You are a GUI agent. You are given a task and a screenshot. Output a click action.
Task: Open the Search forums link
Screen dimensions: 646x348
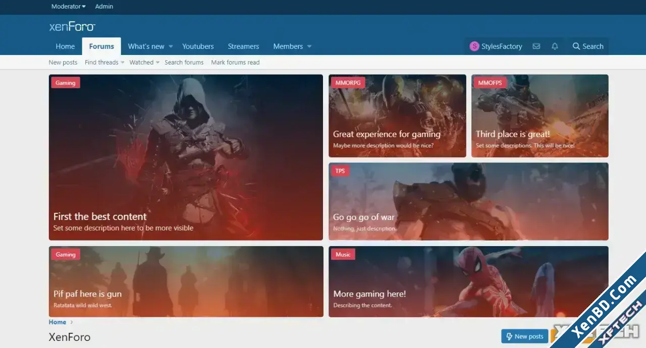pyautogui.click(x=184, y=63)
